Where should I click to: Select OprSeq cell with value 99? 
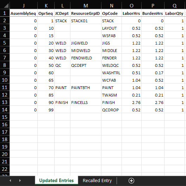[46, 110]
